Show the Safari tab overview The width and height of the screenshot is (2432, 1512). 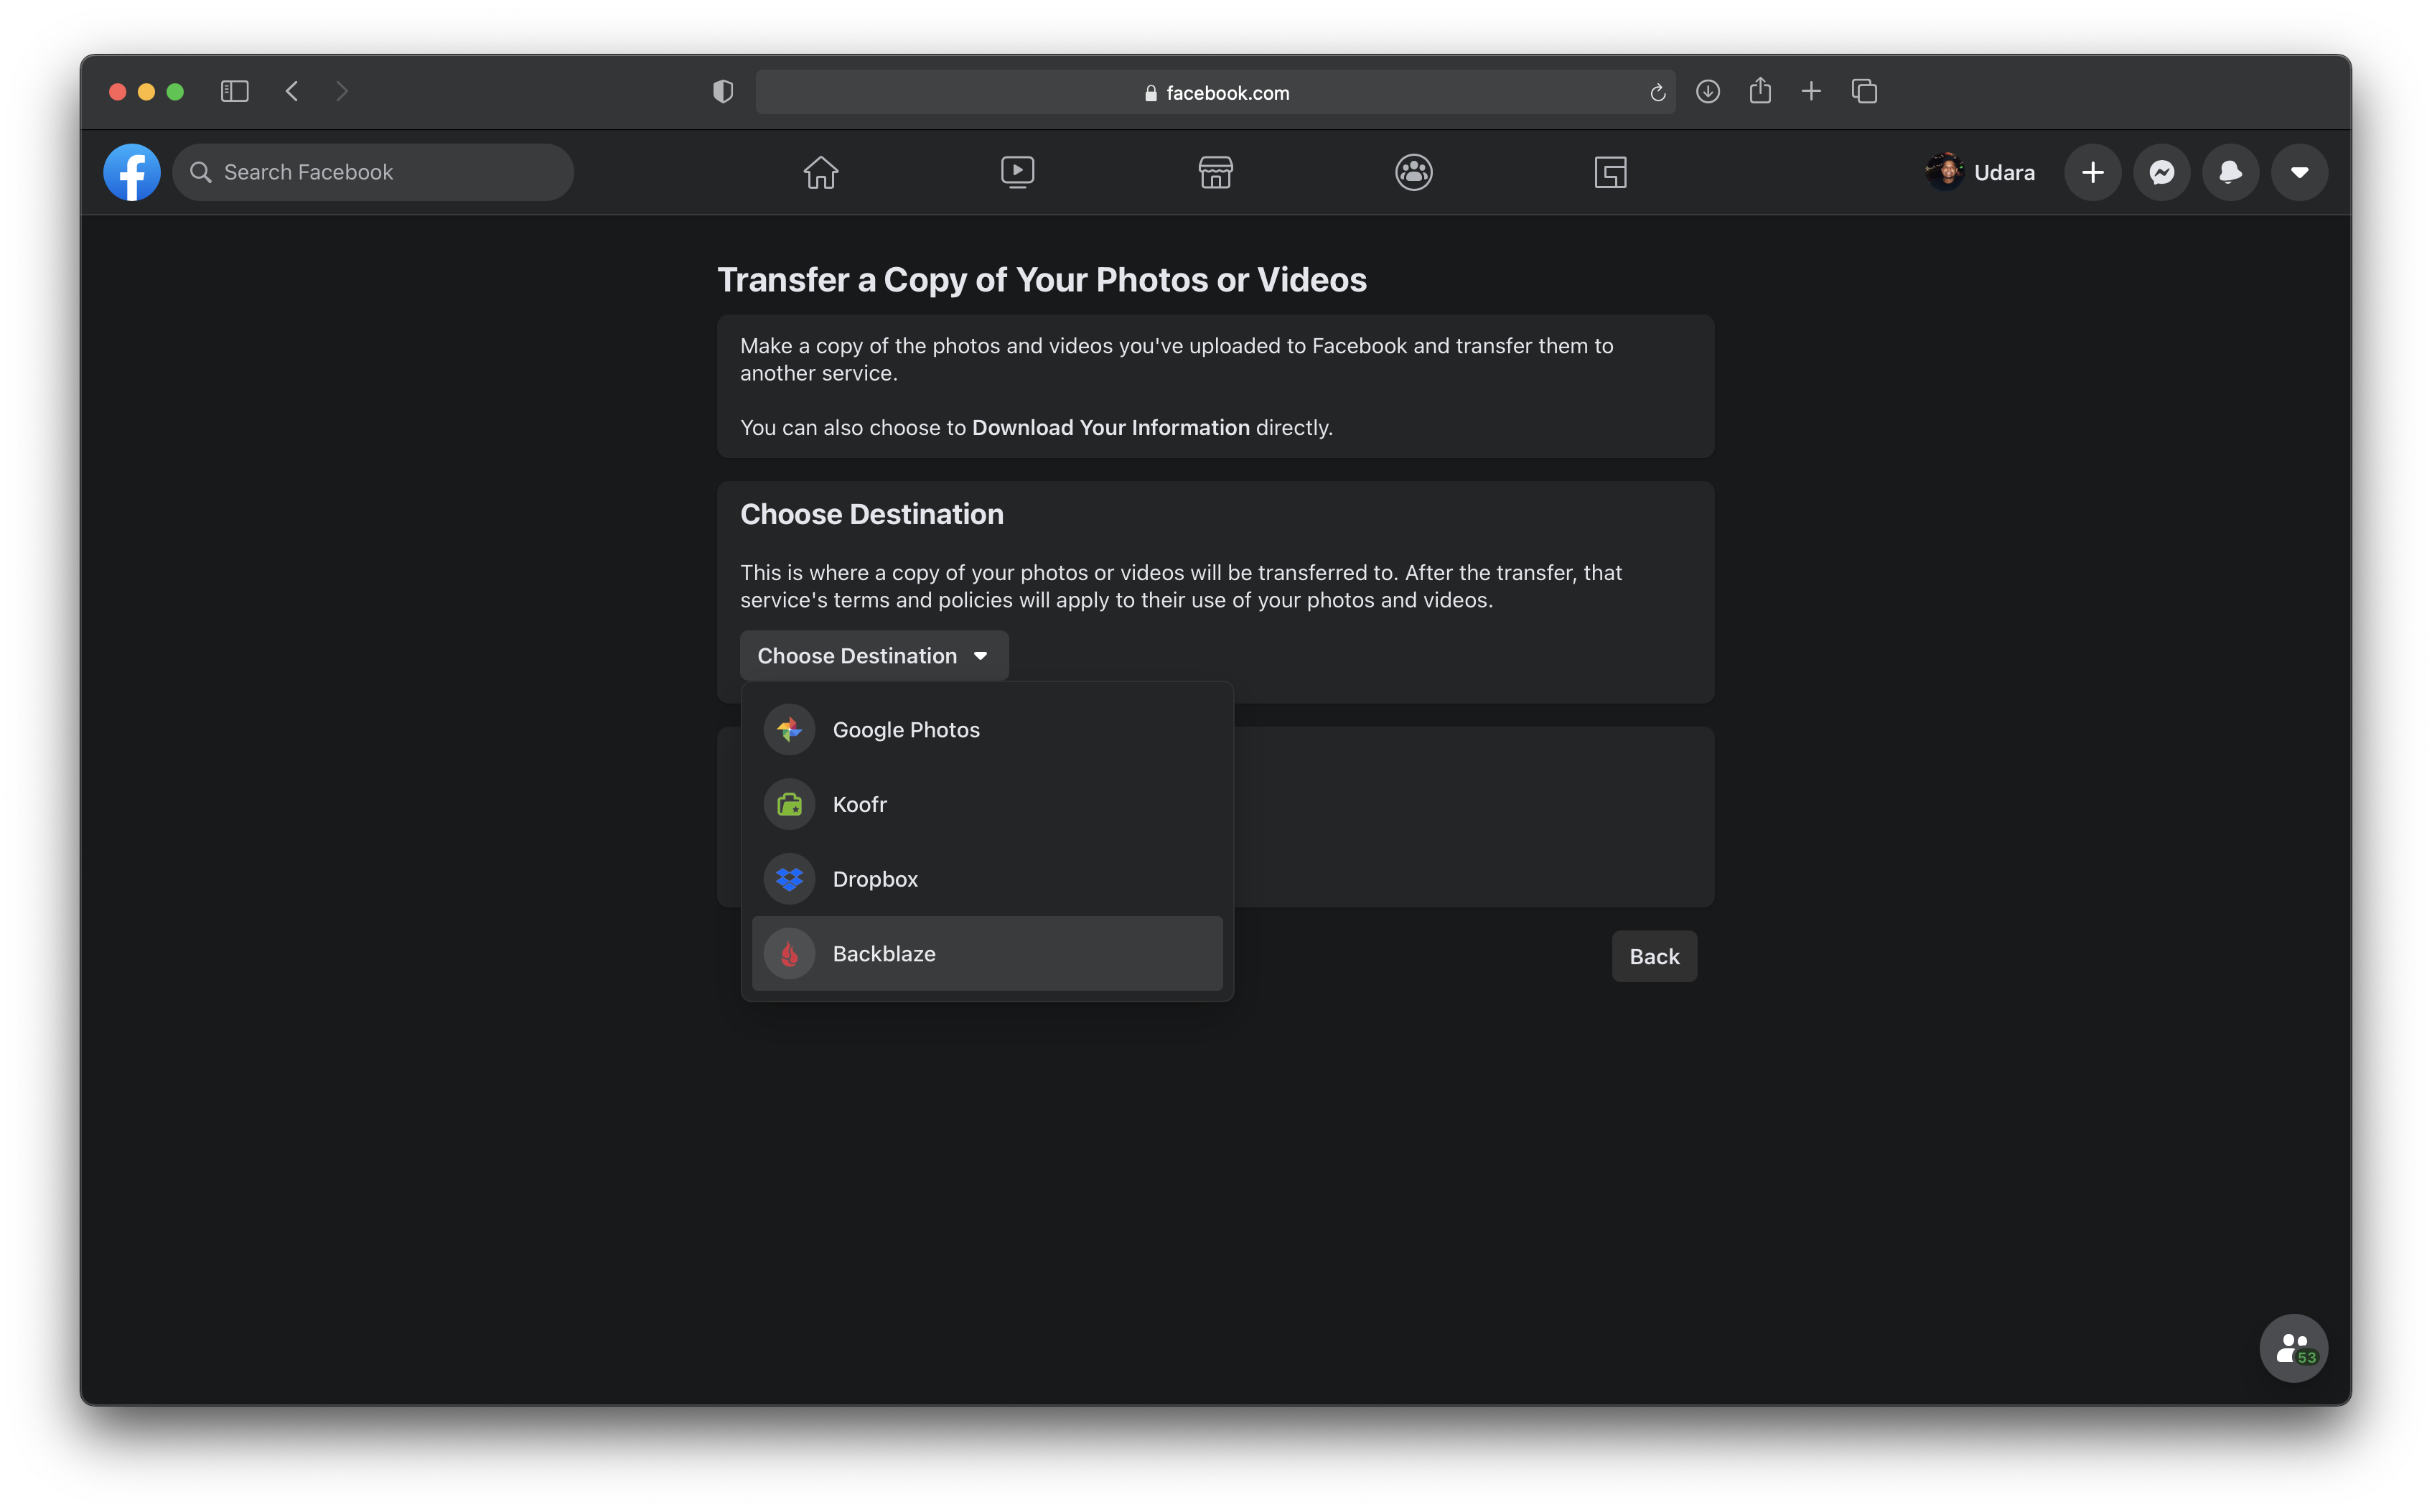point(1864,92)
